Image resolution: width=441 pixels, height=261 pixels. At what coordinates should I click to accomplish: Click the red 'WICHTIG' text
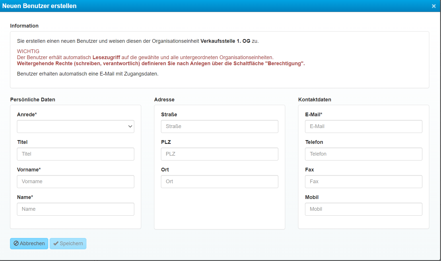pyautogui.click(x=28, y=51)
